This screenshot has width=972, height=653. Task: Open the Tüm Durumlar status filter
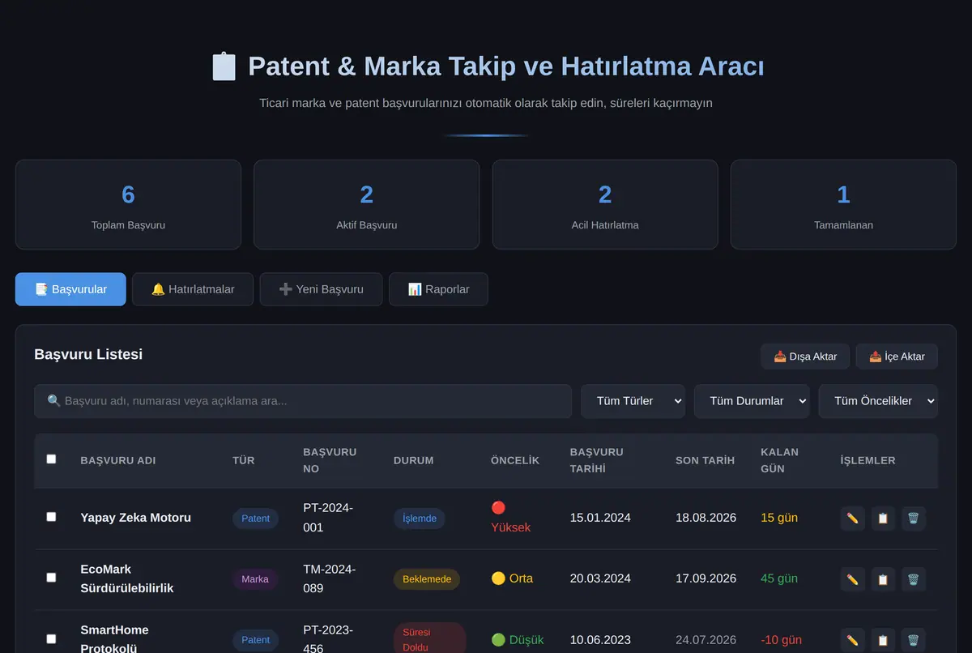752,401
